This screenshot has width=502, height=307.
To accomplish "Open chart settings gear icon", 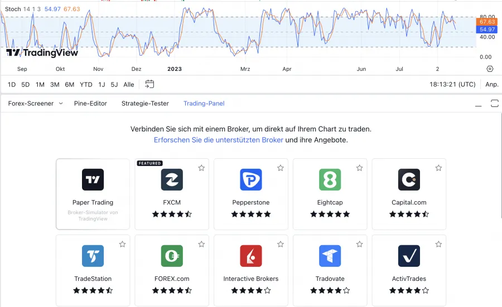I will click(x=490, y=69).
